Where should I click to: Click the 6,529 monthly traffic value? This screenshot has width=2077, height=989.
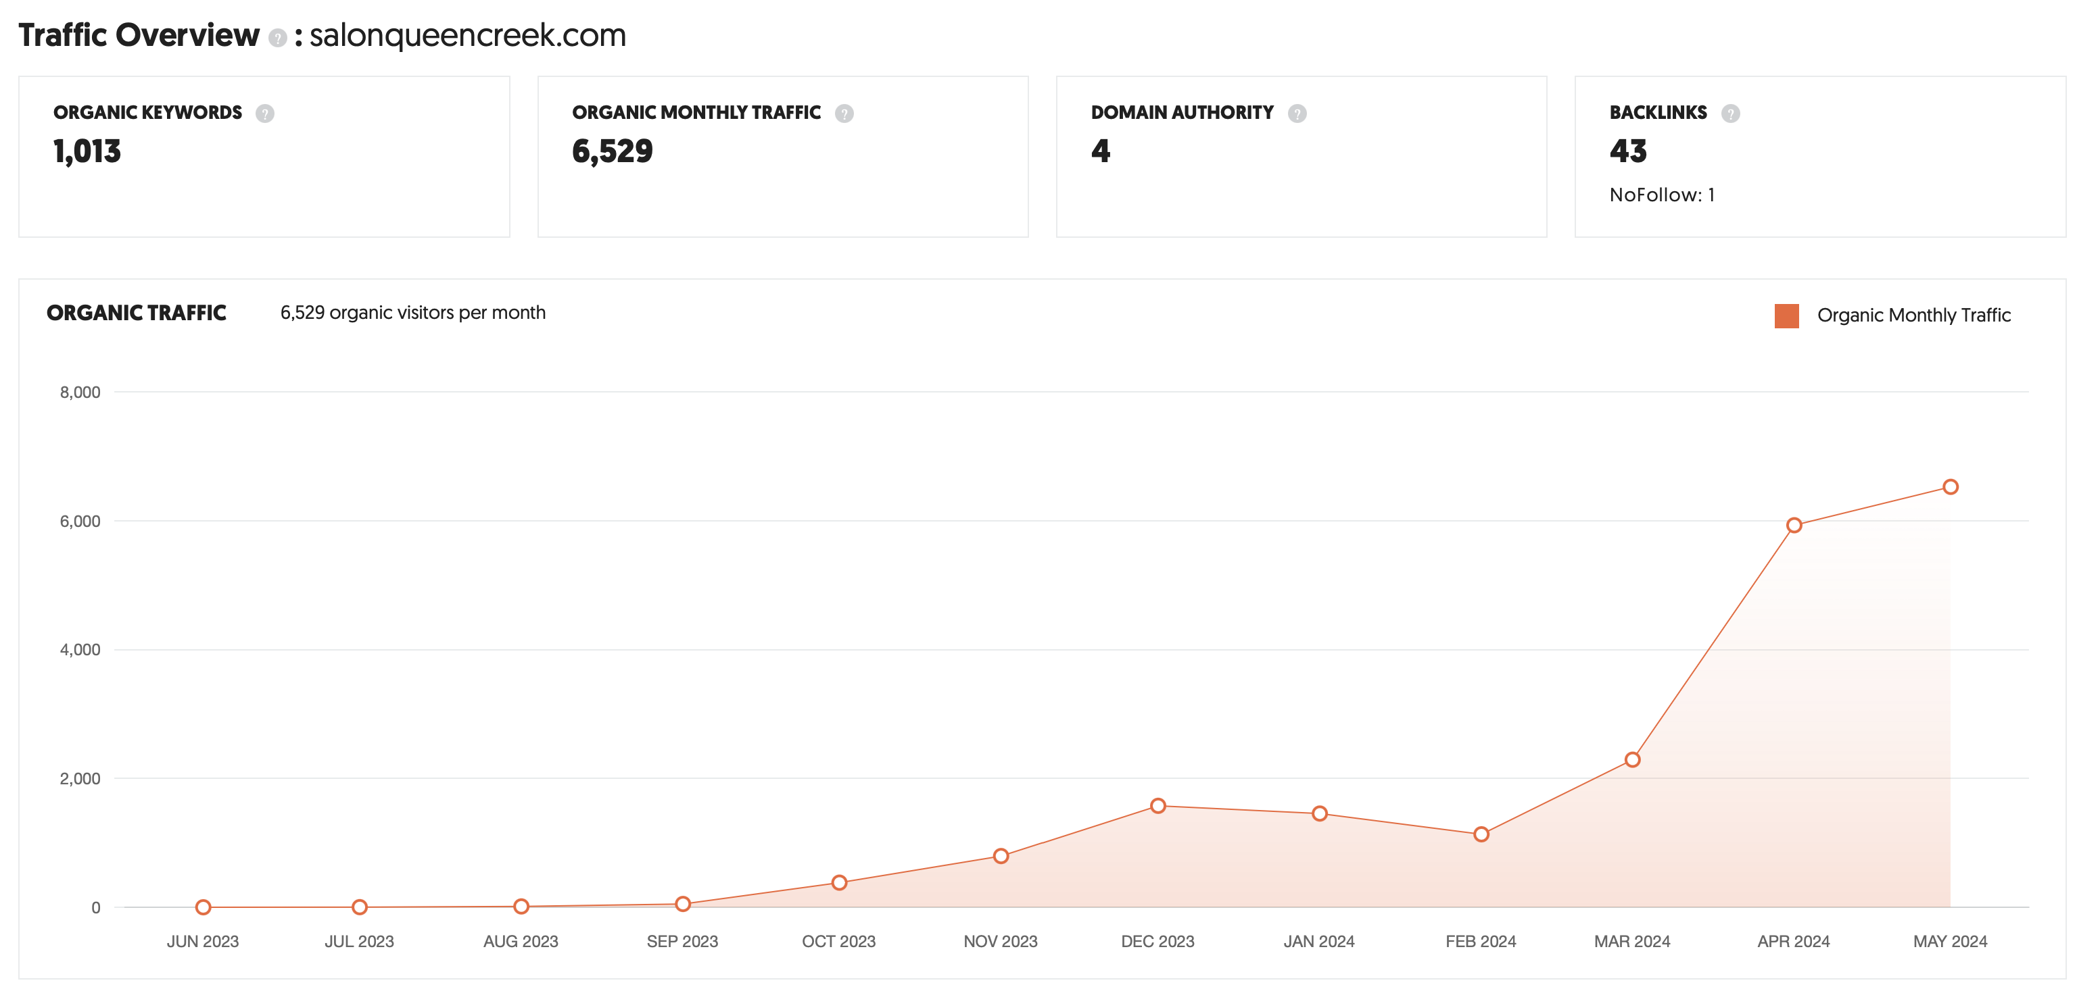(x=612, y=151)
